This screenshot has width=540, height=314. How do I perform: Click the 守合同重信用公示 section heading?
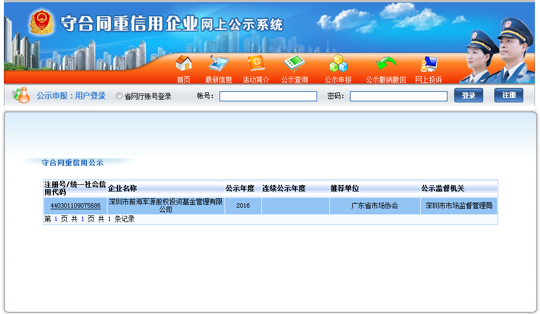tap(72, 163)
